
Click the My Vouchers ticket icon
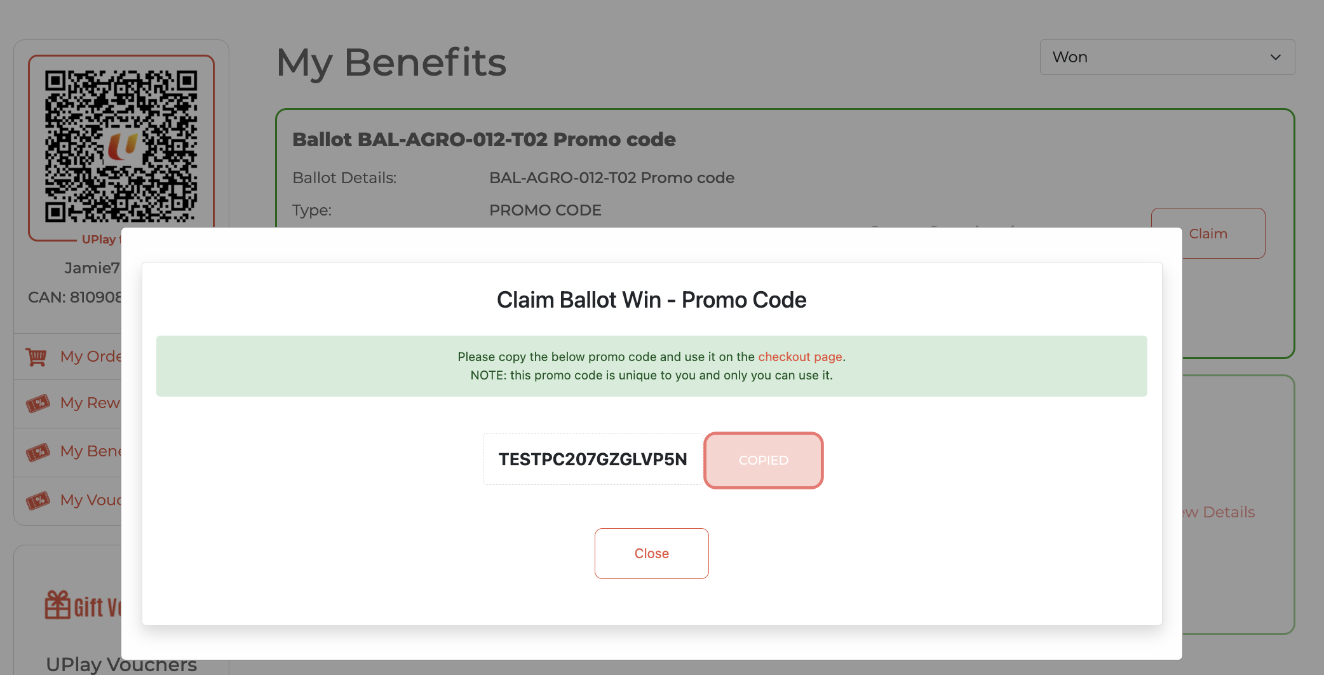(38, 500)
